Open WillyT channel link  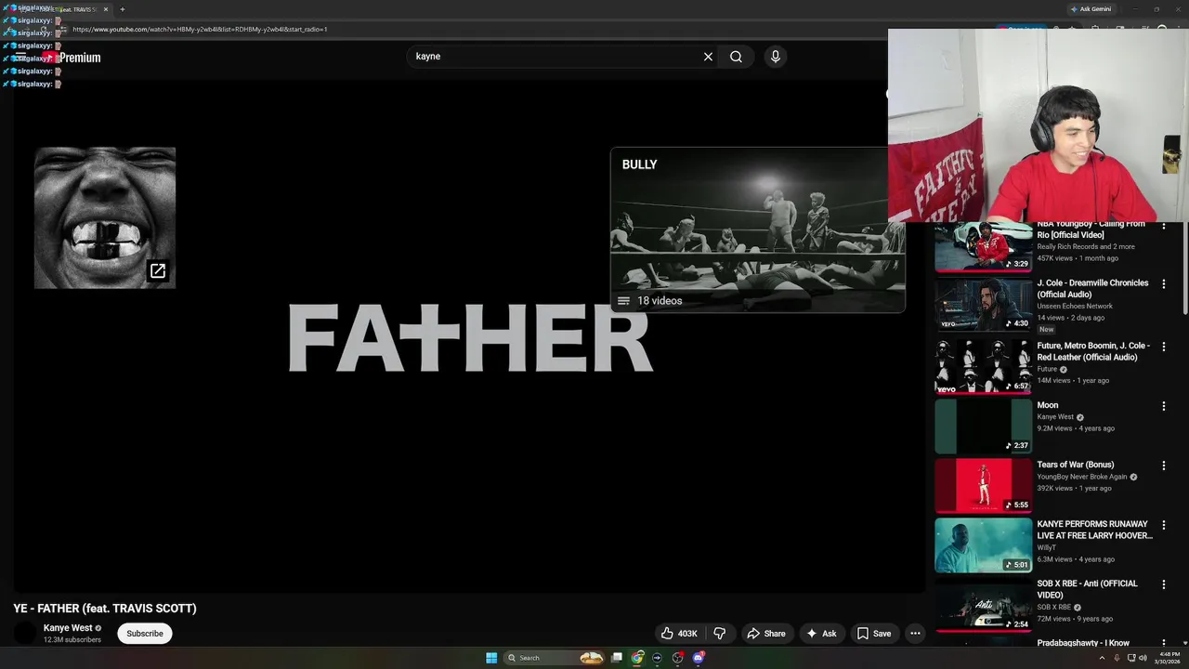tap(1046, 547)
